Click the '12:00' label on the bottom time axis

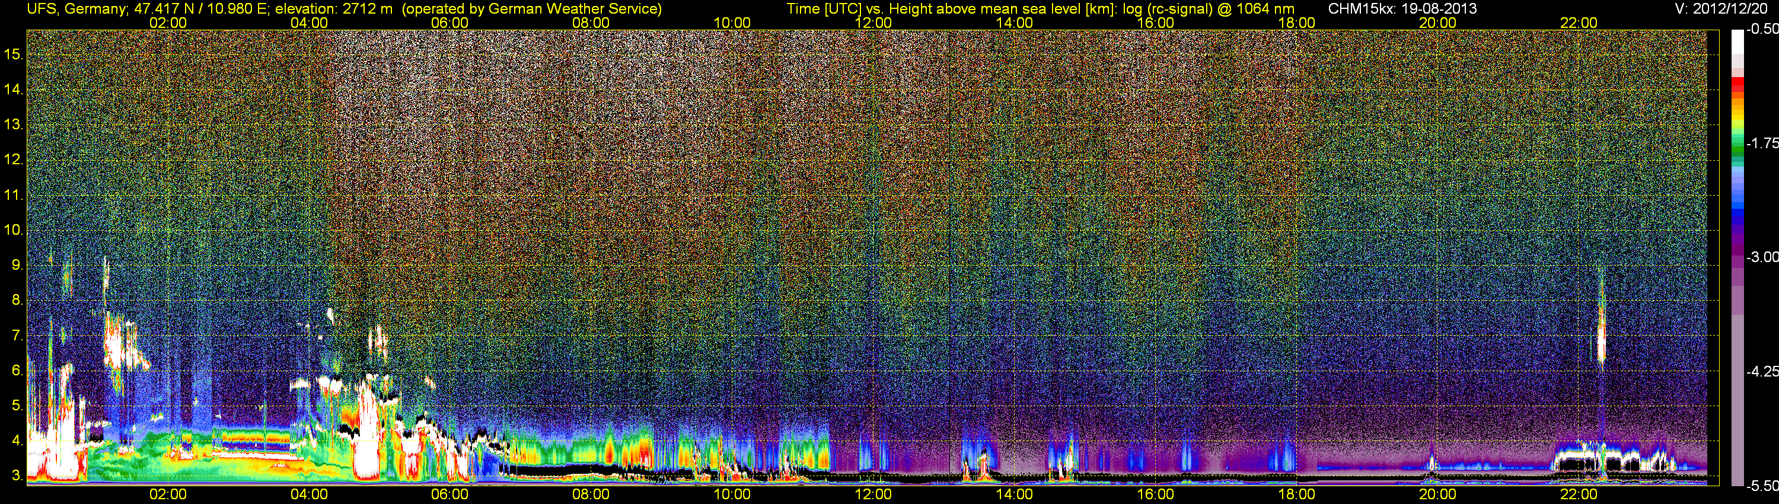(873, 495)
